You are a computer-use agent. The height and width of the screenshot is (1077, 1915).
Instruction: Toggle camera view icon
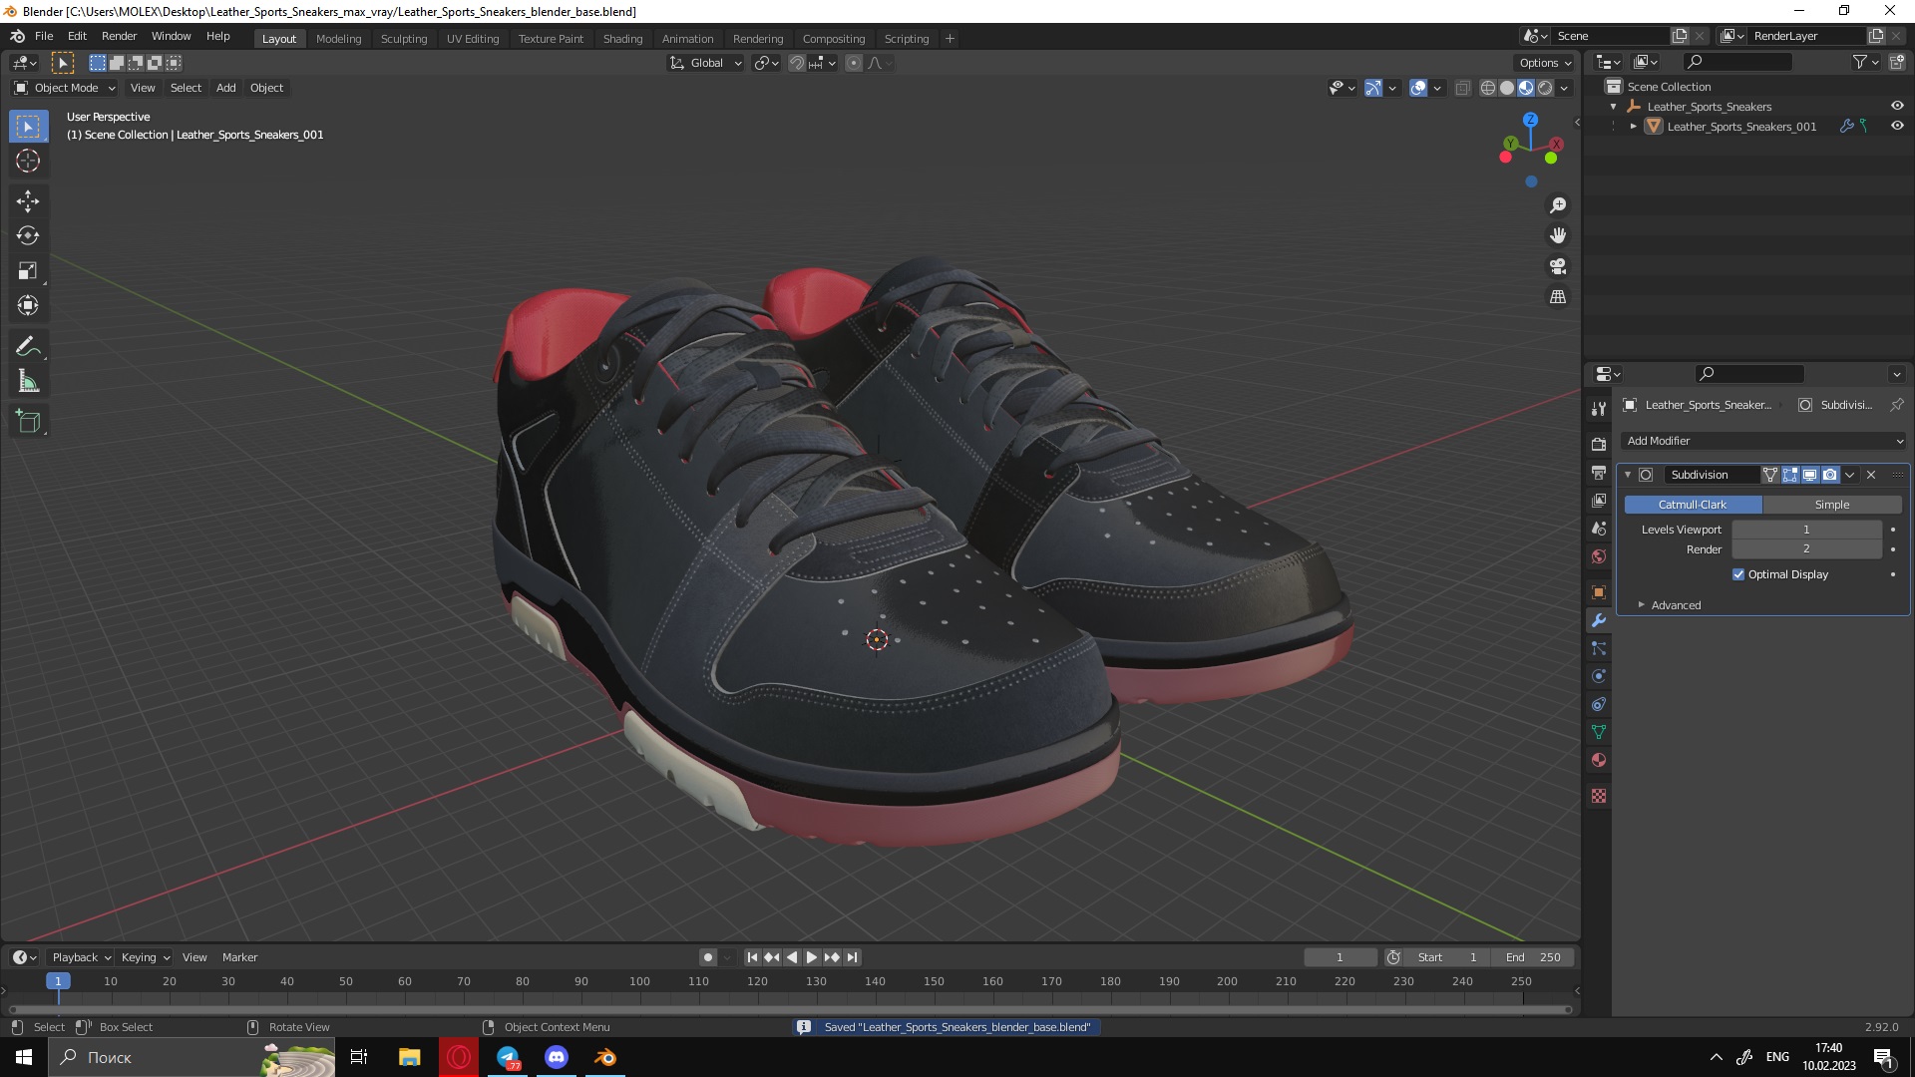[1558, 266]
